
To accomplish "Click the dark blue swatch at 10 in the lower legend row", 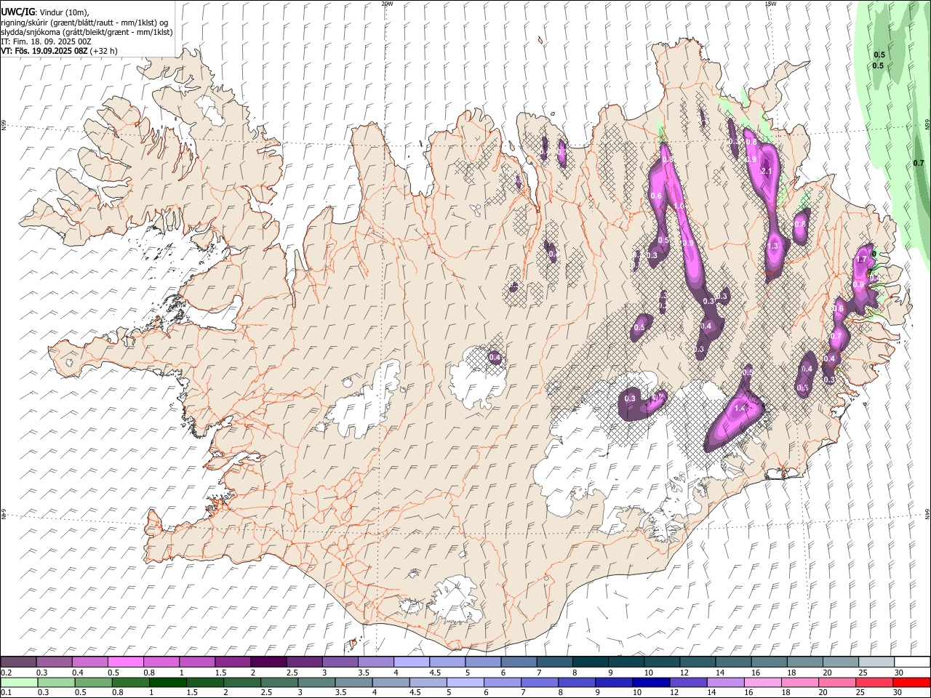I will pos(651,682).
